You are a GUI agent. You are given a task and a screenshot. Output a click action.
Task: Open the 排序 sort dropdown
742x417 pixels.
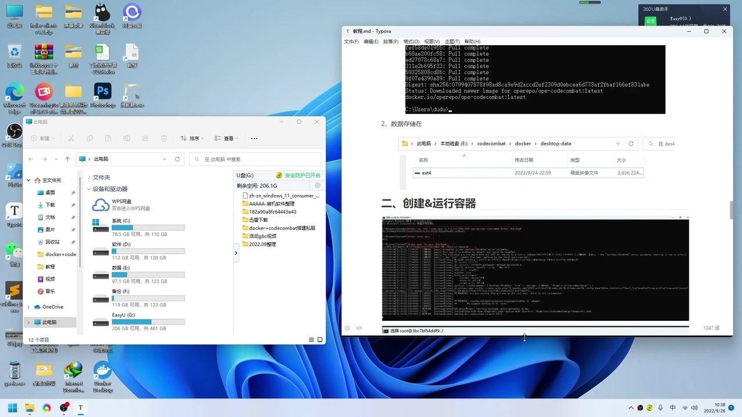193,138
